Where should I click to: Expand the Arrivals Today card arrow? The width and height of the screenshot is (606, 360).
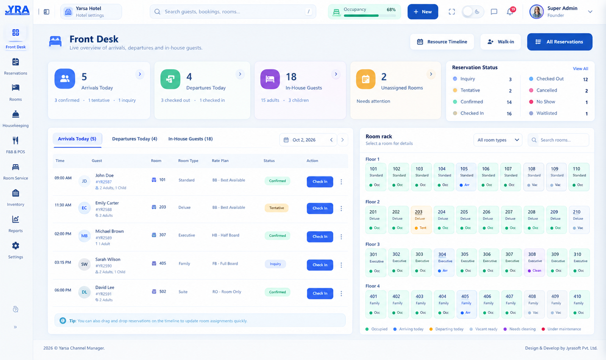140,74
